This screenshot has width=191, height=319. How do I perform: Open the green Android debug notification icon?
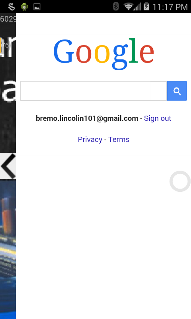(x=24, y=7)
